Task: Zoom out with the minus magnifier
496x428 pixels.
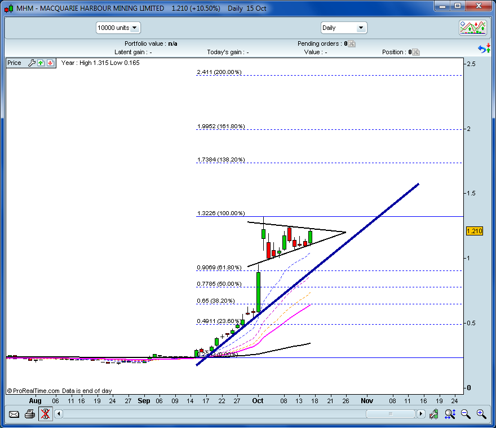Action: [x=466, y=414]
